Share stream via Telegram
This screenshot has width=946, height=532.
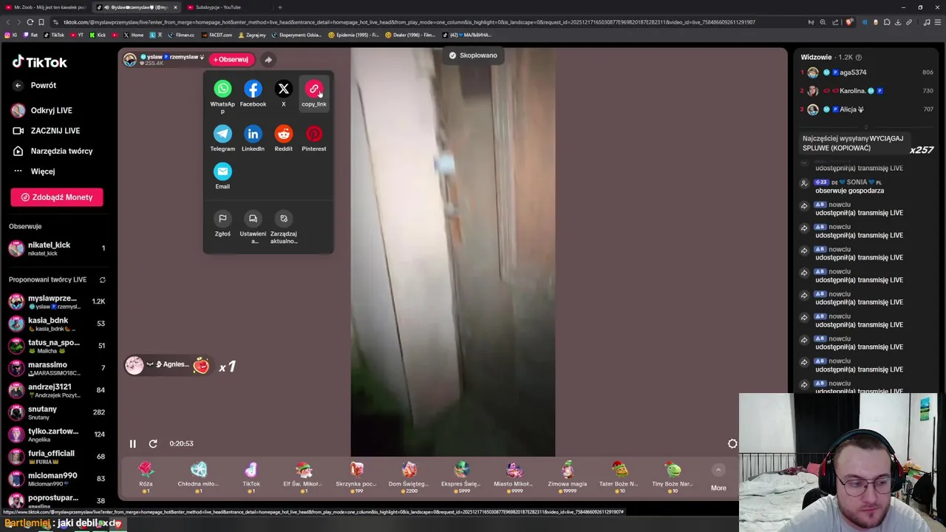tap(222, 134)
